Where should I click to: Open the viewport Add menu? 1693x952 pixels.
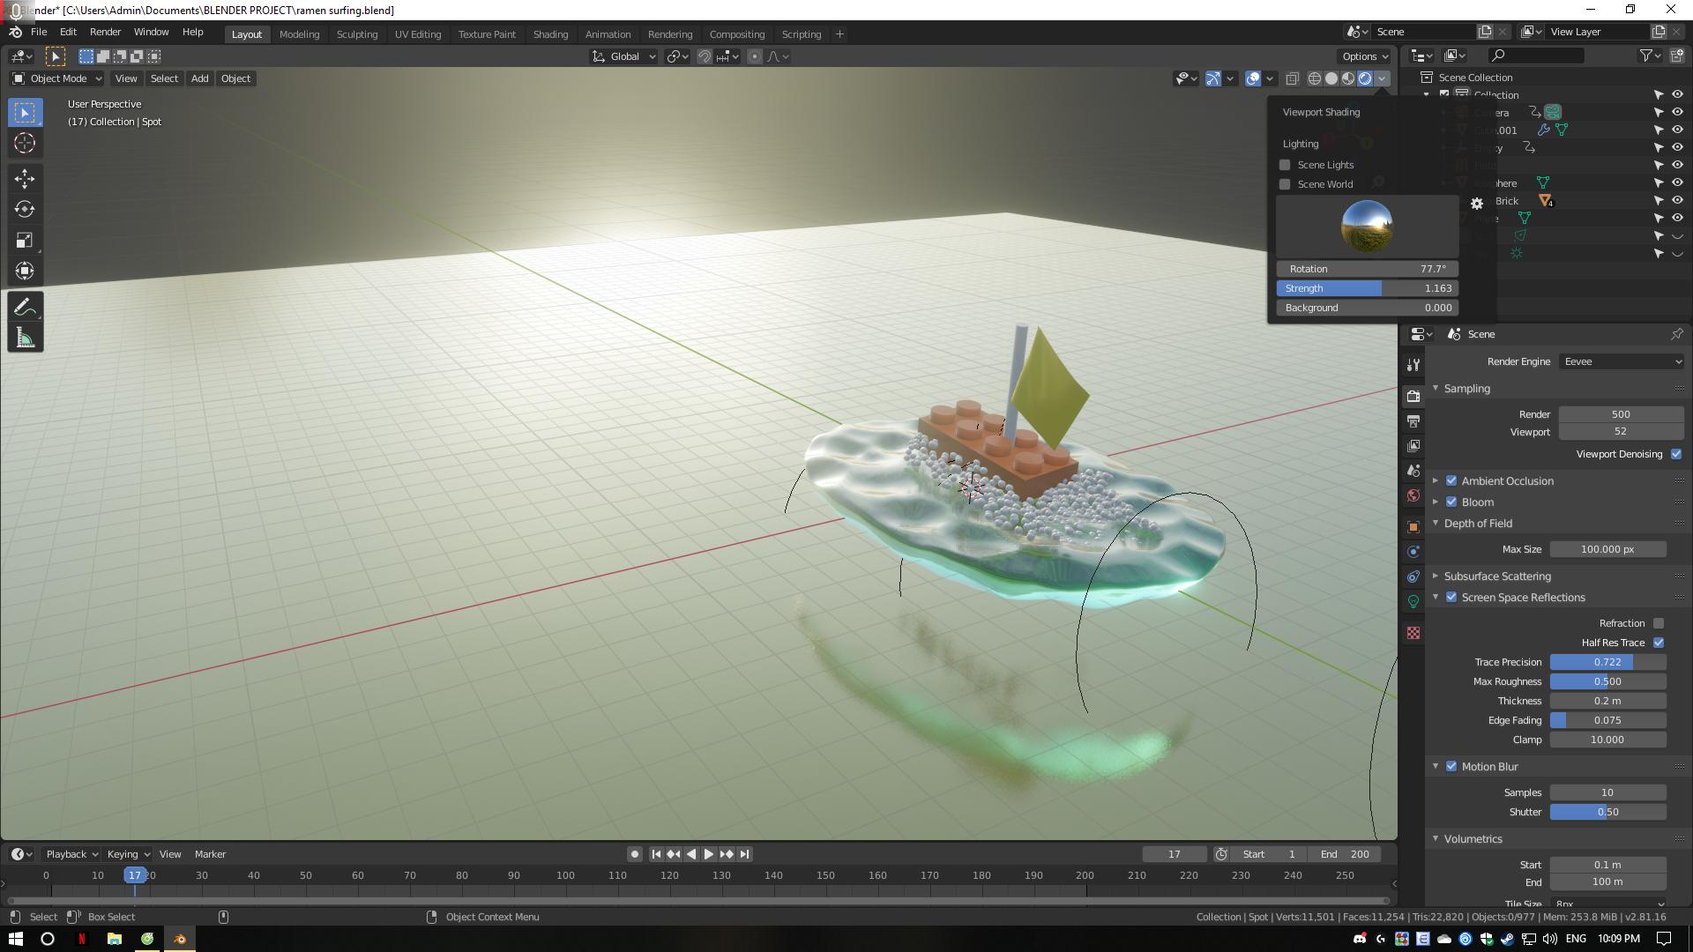tap(200, 78)
